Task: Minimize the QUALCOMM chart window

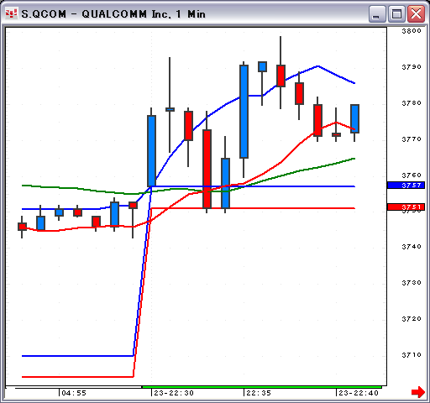Action: click(377, 13)
